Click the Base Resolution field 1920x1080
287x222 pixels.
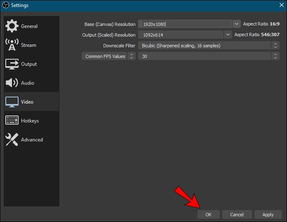(185, 24)
